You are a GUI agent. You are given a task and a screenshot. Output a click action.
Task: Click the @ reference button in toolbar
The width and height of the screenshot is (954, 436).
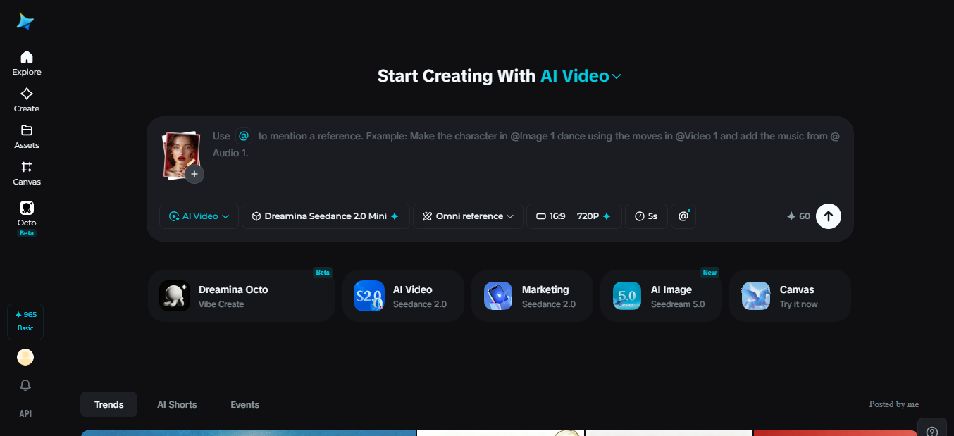(683, 216)
